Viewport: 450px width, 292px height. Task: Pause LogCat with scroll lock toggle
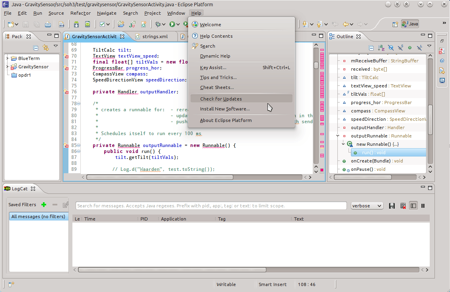[x=423, y=206]
